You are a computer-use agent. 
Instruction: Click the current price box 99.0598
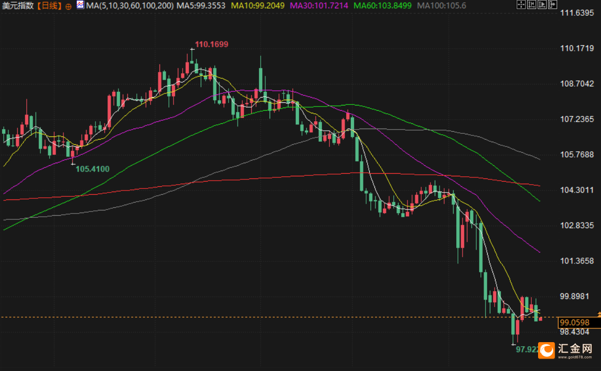[x=579, y=322]
